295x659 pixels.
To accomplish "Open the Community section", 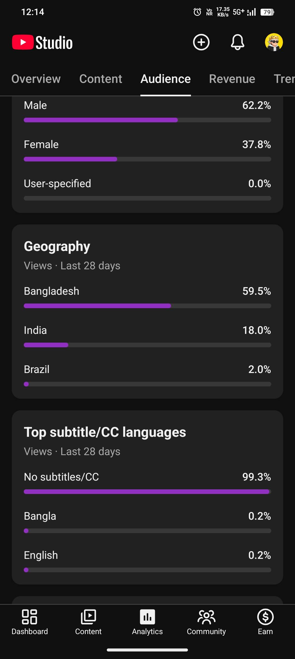I will click(206, 622).
